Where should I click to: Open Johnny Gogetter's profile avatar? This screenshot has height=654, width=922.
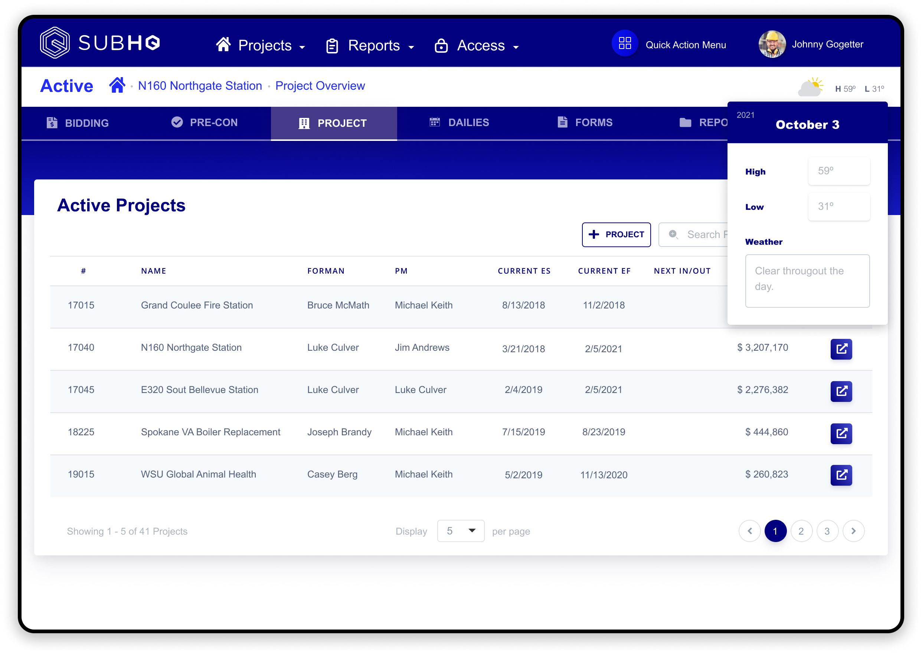click(x=772, y=44)
